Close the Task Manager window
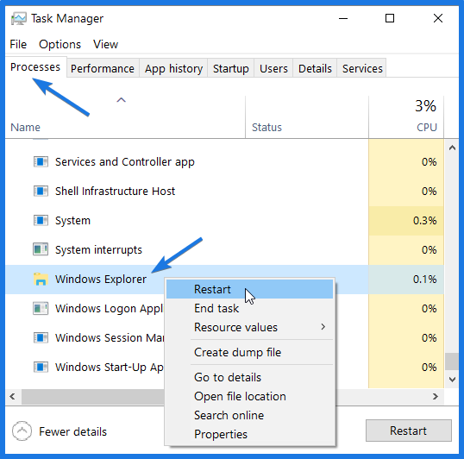This screenshot has height=459, width=464. 438,18
